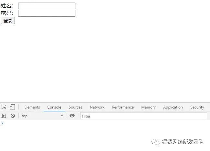The image size is (210, 151).
Task: Show the console sidebar panel icon
Action: [3, 116]
